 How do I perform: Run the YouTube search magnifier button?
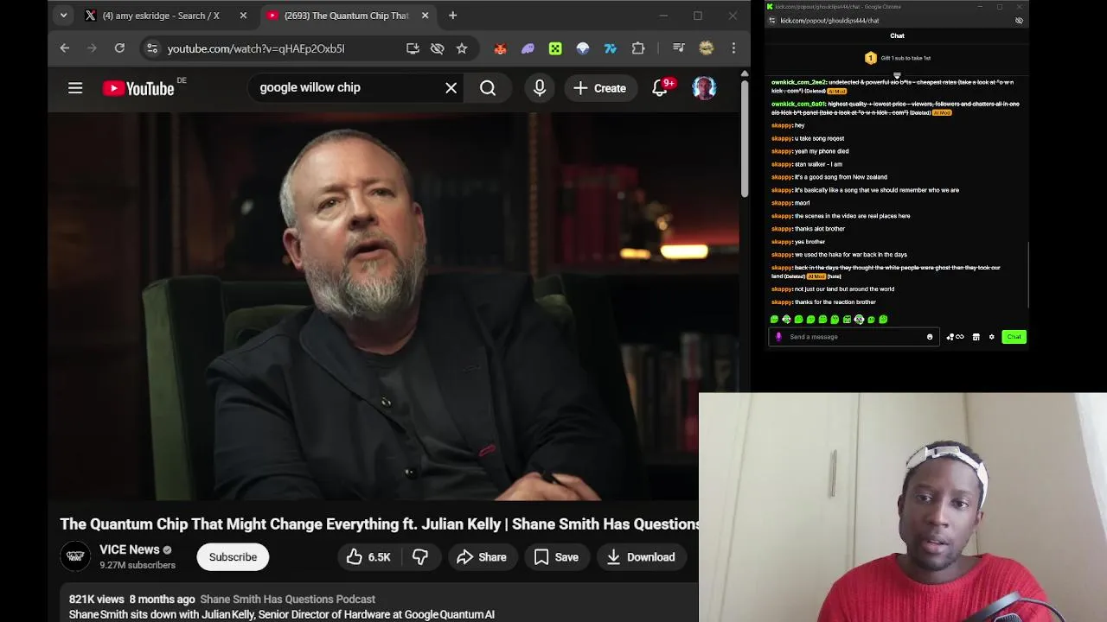click(488, 87)
